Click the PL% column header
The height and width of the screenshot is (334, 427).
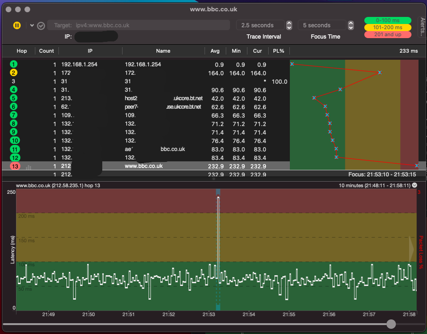click(x=279, y=51)
